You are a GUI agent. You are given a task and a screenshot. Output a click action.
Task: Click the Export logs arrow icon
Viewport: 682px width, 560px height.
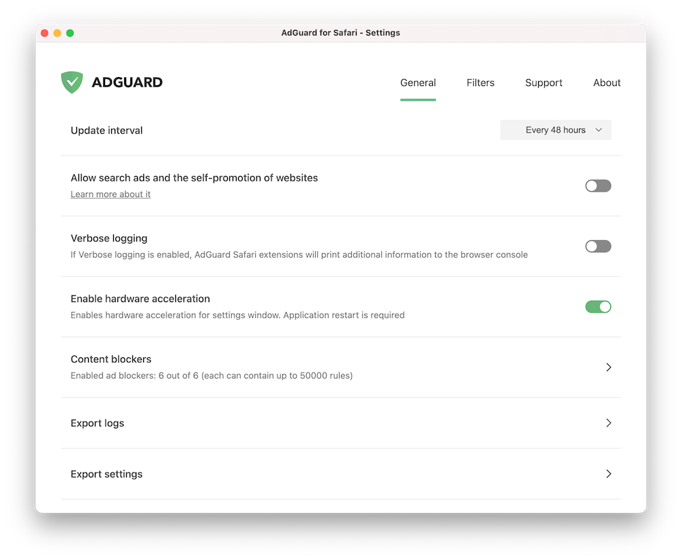(608, 423)
